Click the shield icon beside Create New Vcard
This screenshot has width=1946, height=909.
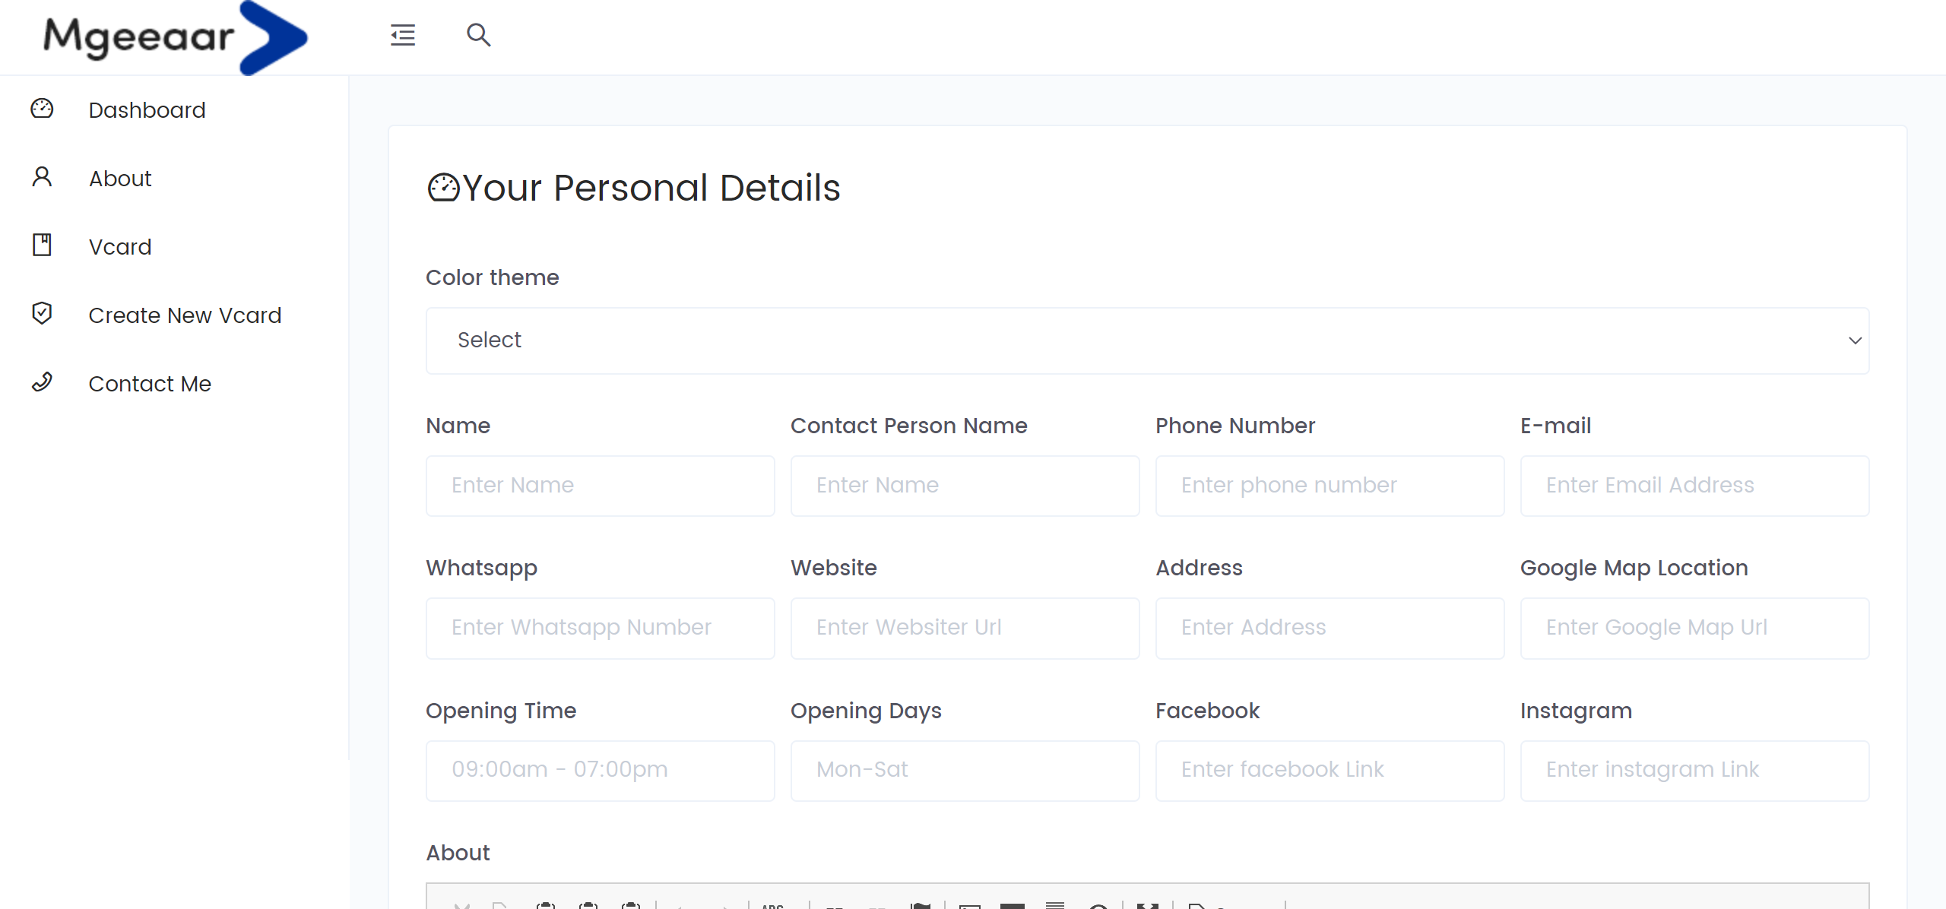point(42,313)
